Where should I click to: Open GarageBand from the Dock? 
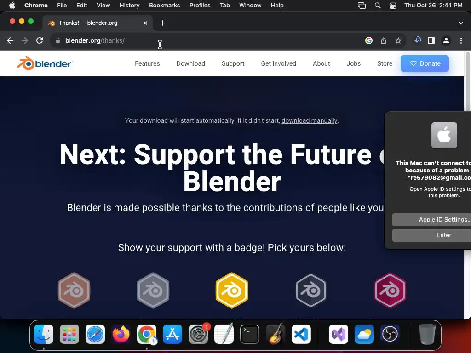pyautogui.click(x=276, y=334)
